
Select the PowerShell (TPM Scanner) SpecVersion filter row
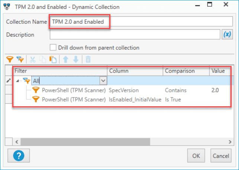tap(123, 90)
